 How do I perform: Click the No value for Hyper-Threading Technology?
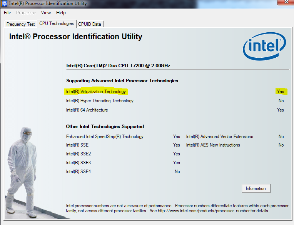point(281,101)
